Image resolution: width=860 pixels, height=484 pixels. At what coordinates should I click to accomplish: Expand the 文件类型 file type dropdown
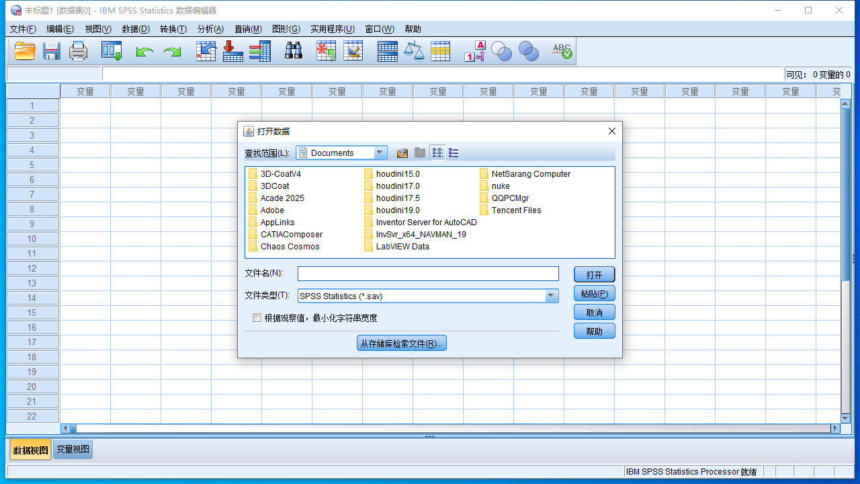coord(551,296)
